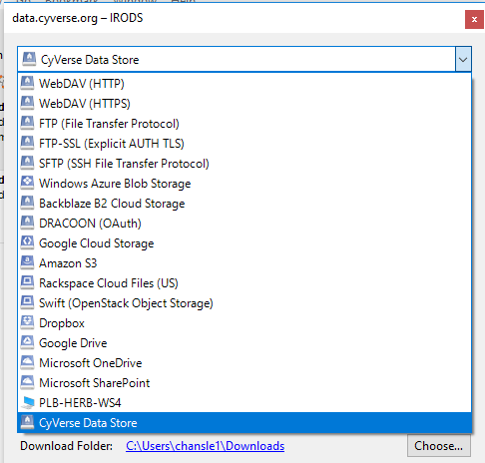Select Rackspace Cloud Files (US)

[244, 282]
